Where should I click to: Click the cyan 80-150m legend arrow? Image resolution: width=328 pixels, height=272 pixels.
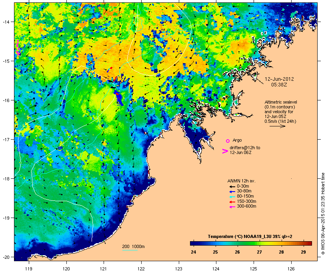pyautogui.click(x=232, y=197)
